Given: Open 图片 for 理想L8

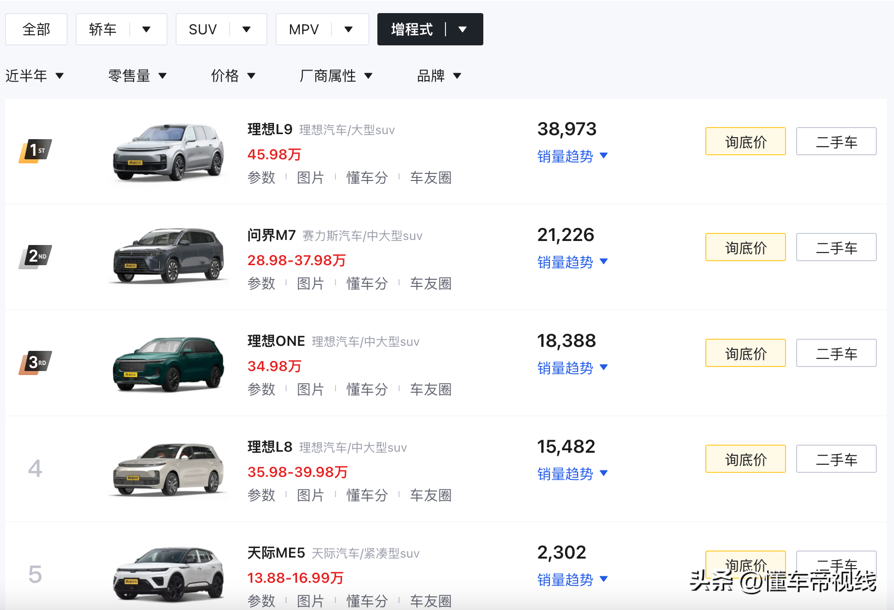Looking at the screenshot, I should pos(310,495).
